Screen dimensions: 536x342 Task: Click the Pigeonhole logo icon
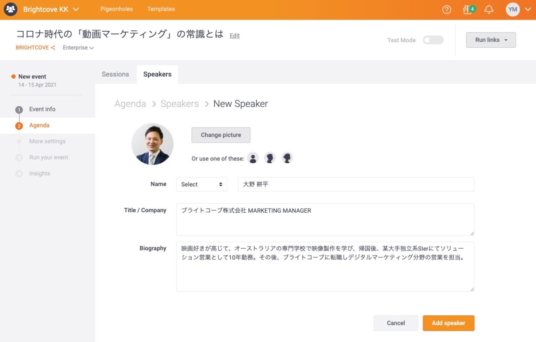tap(10, 9)
